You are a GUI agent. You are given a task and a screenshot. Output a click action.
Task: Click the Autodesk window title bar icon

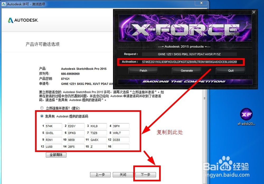3,4
